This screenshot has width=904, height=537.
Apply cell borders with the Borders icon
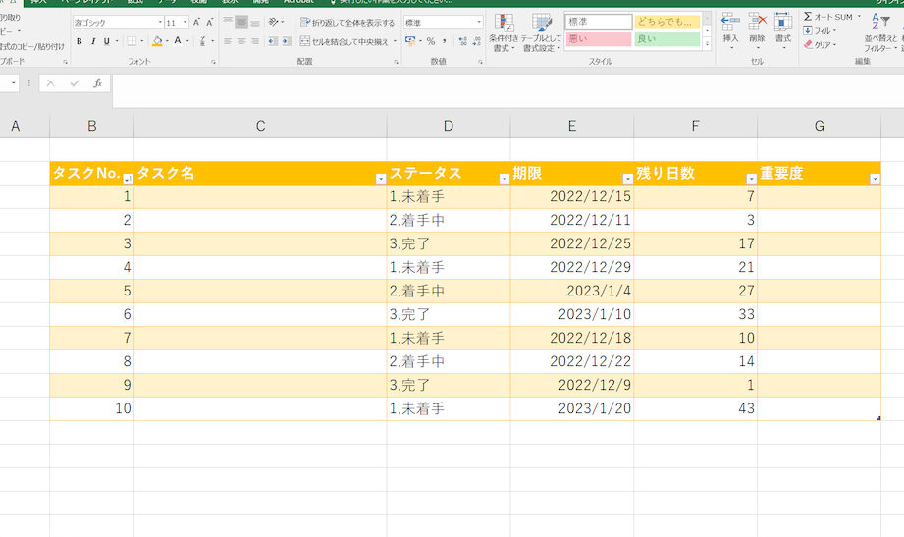133,41
